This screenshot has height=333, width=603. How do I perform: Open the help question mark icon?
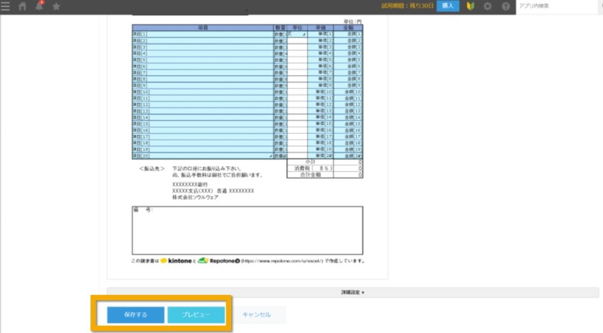(x=506, y=6)
